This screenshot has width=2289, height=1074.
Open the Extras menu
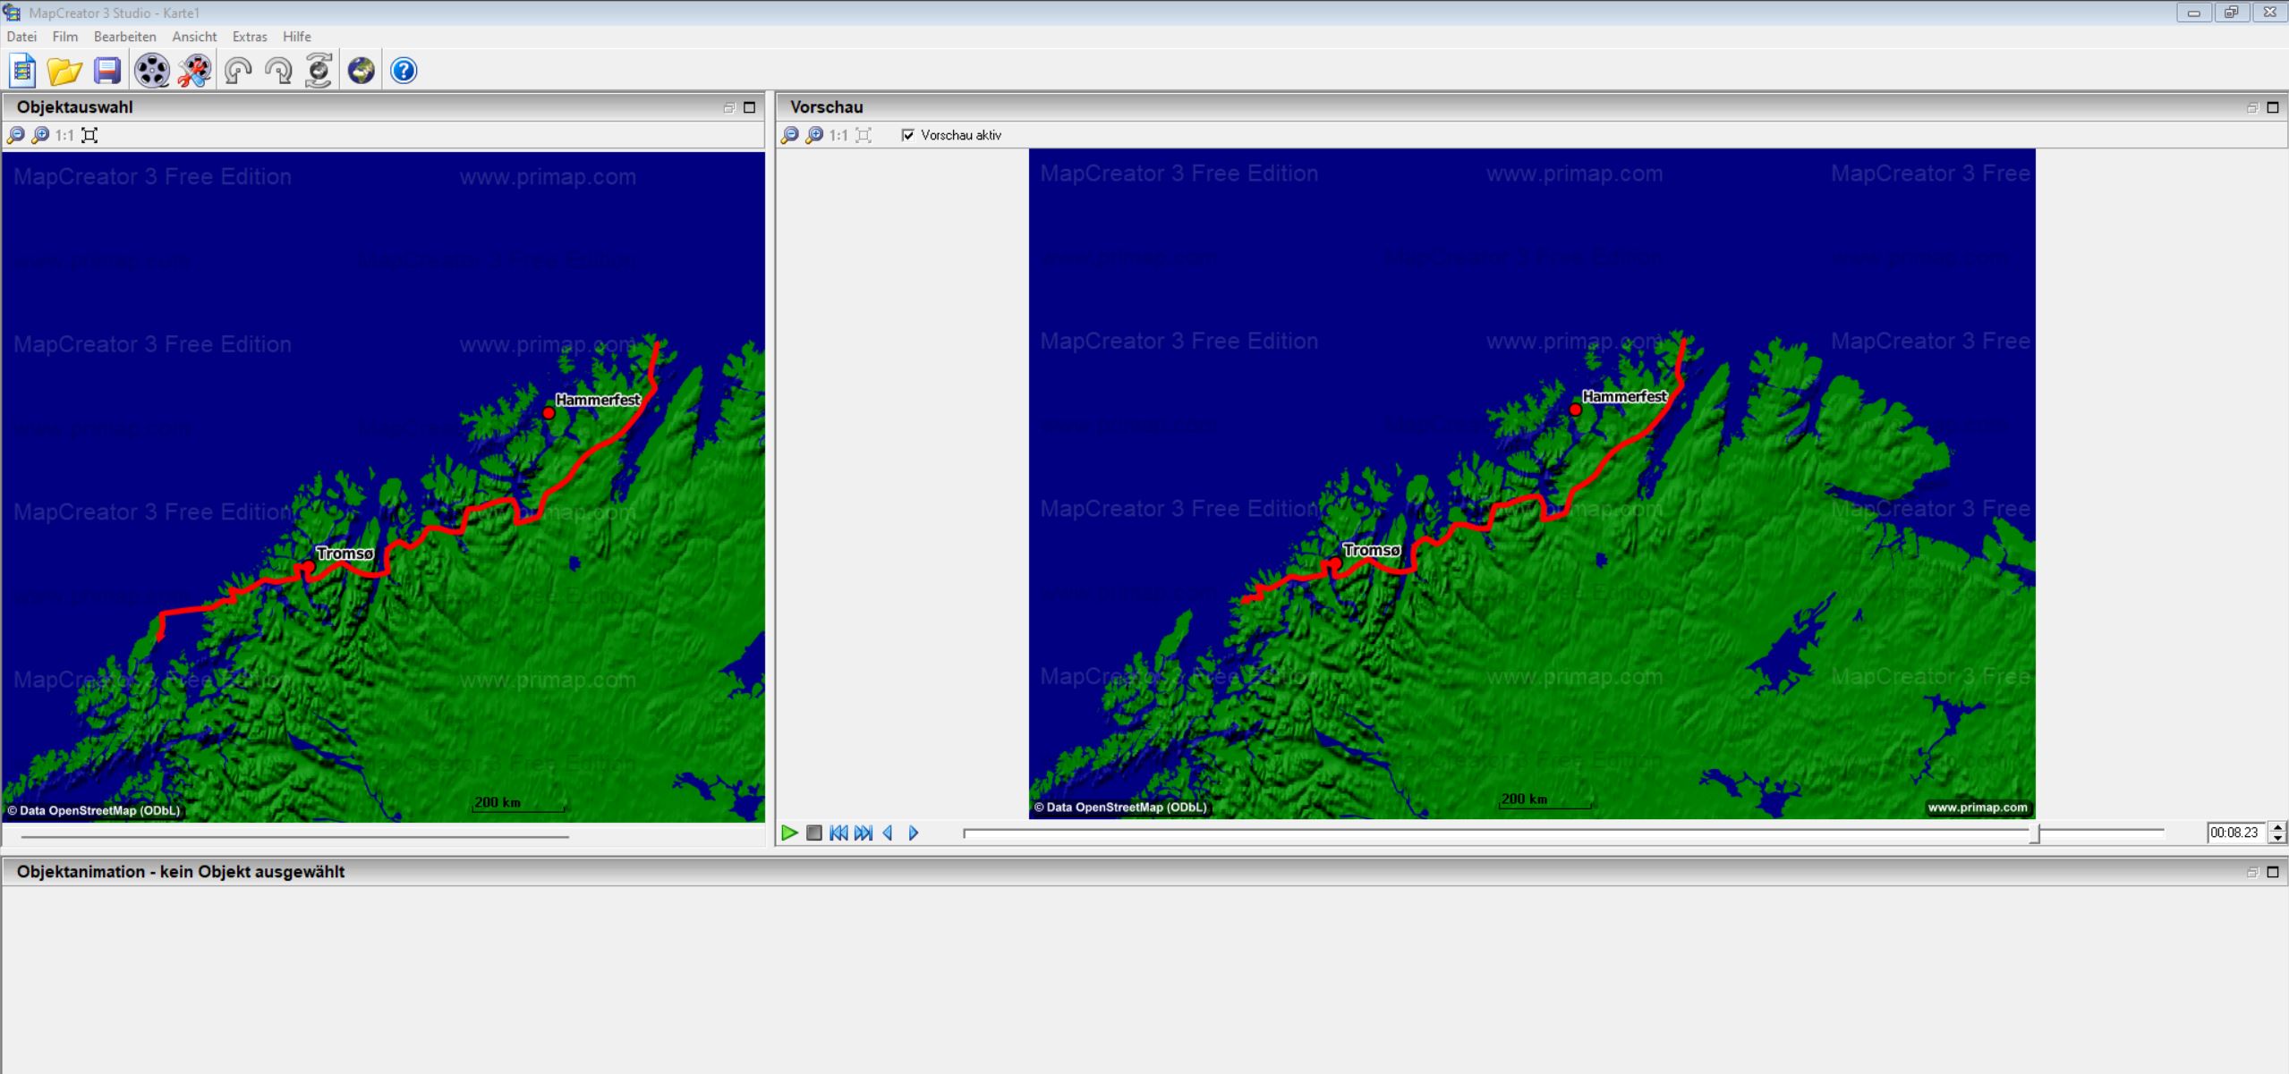tap(249, 37)
